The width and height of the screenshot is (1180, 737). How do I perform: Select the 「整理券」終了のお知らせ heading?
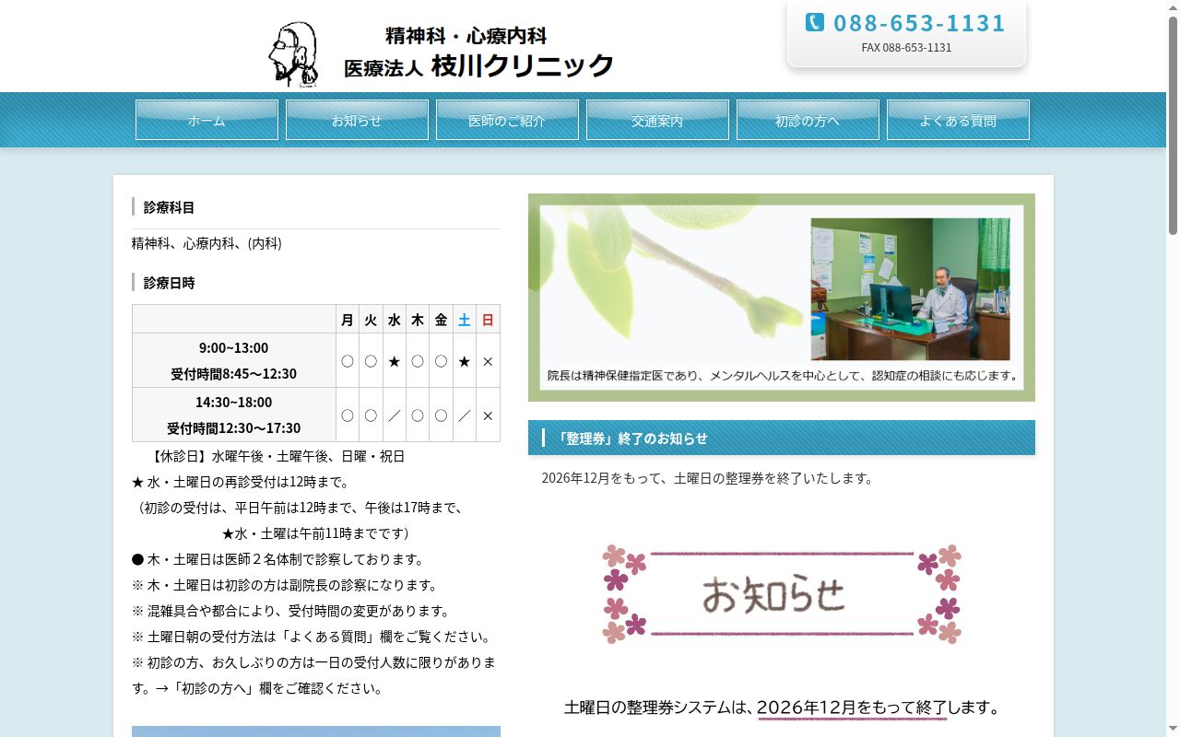click(x=782, y=438)
